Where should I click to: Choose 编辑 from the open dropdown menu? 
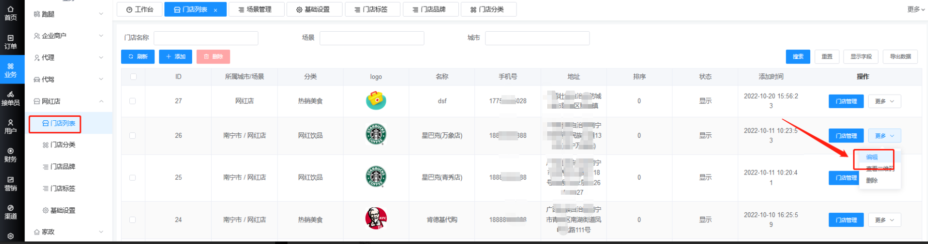point(872,157)
